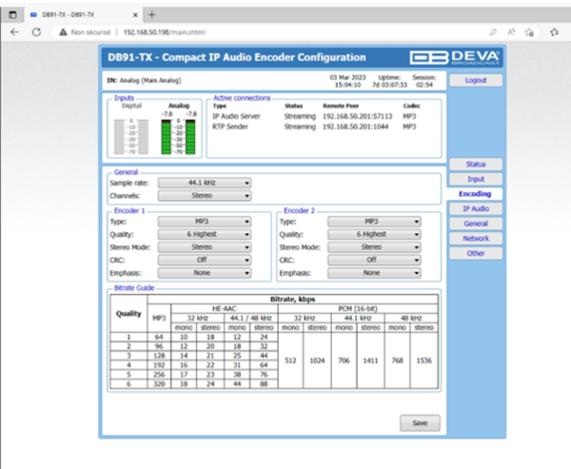571x469 pixels.
Task: Open Encoder 2 Emphasis dropdown
Action: [x=374, y=273]
